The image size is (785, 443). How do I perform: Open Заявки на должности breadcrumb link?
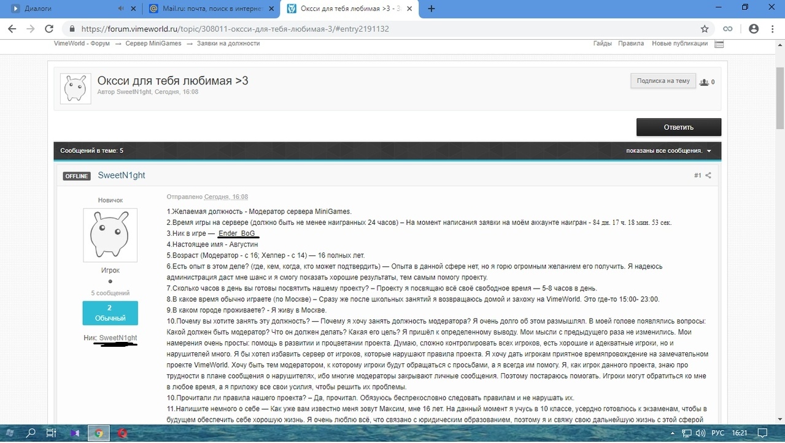tap(229, 44)
